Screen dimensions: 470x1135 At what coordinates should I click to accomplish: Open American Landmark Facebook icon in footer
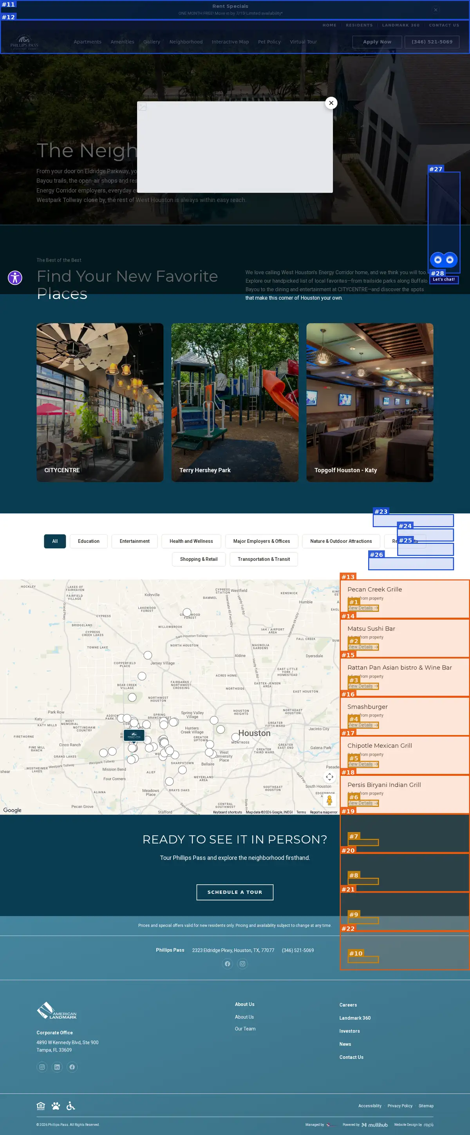(x=72, y=1067)
